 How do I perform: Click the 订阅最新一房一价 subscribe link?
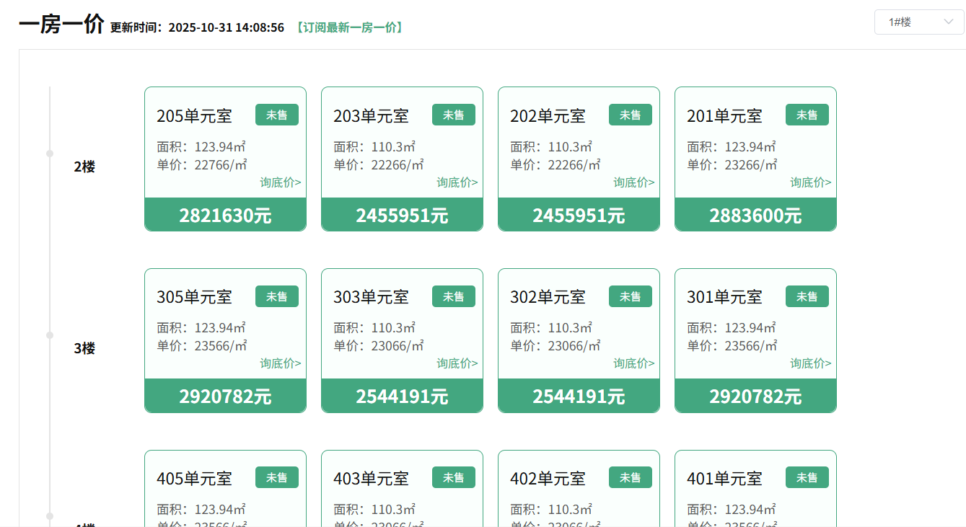[x=349, y=27]
